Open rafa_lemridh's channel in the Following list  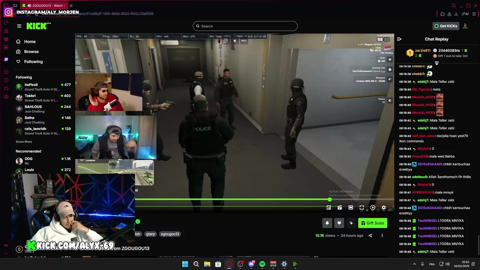pos(43,131)
